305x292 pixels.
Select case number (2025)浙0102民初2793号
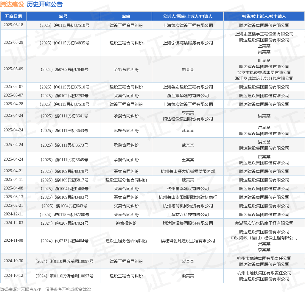[x=64, y=96]
